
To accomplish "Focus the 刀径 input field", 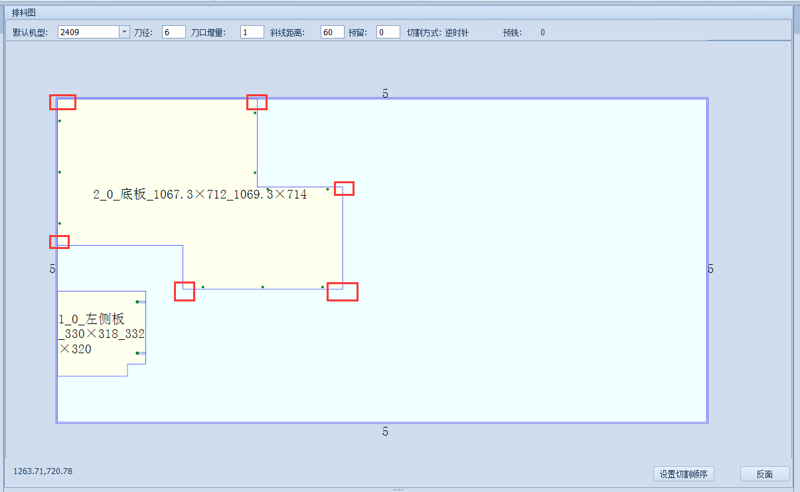I will coord(173,32).
